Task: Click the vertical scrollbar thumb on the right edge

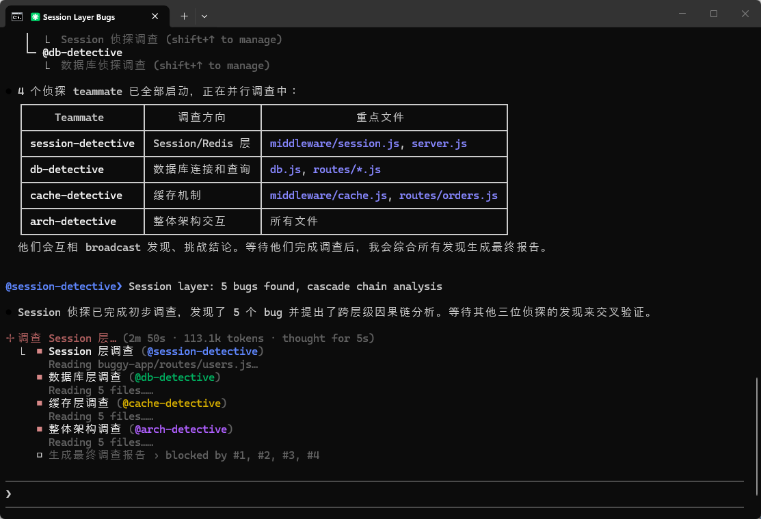Action: tap(757, 436)
